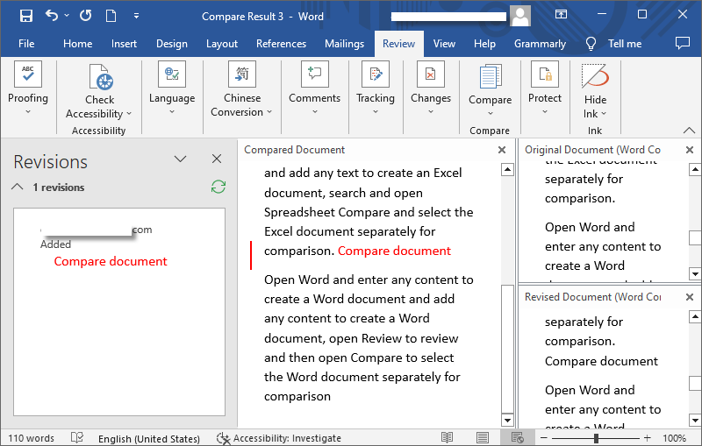Screen dimensions: 702x446
Task: Open Ribbon Display Options
Action: tap(561, 15)
